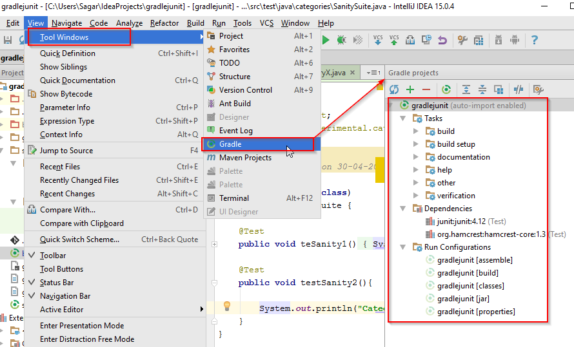Click Version Control tool window entry
Viewport: 574px width, 347px height.
click(262, 90)
